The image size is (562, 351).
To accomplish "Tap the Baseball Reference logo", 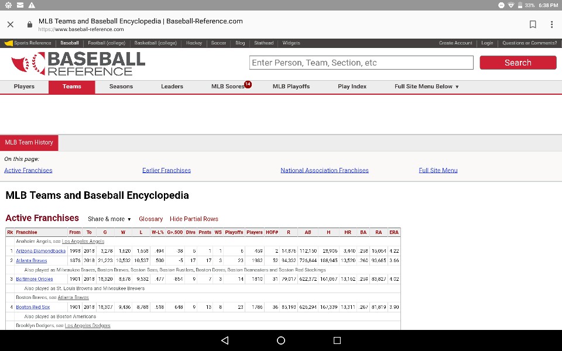I will pos(78,63).
